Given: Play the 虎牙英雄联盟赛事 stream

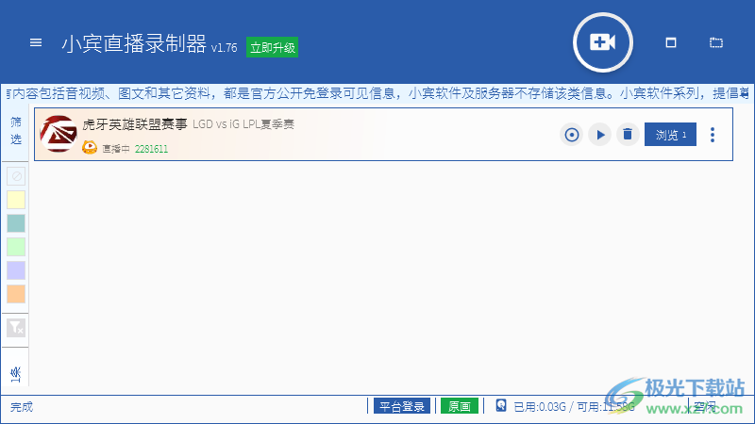Looking at the screenshot, I should coord(600,135).
